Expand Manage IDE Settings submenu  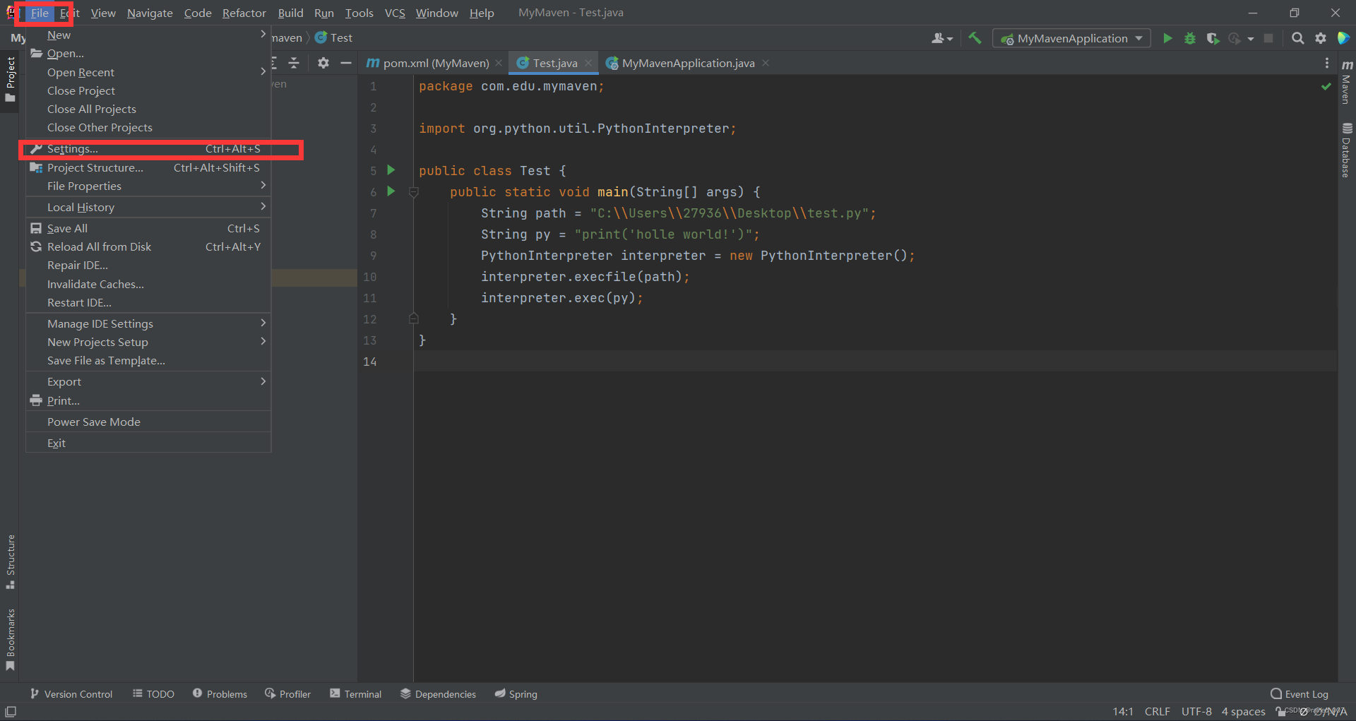[148, 324]
